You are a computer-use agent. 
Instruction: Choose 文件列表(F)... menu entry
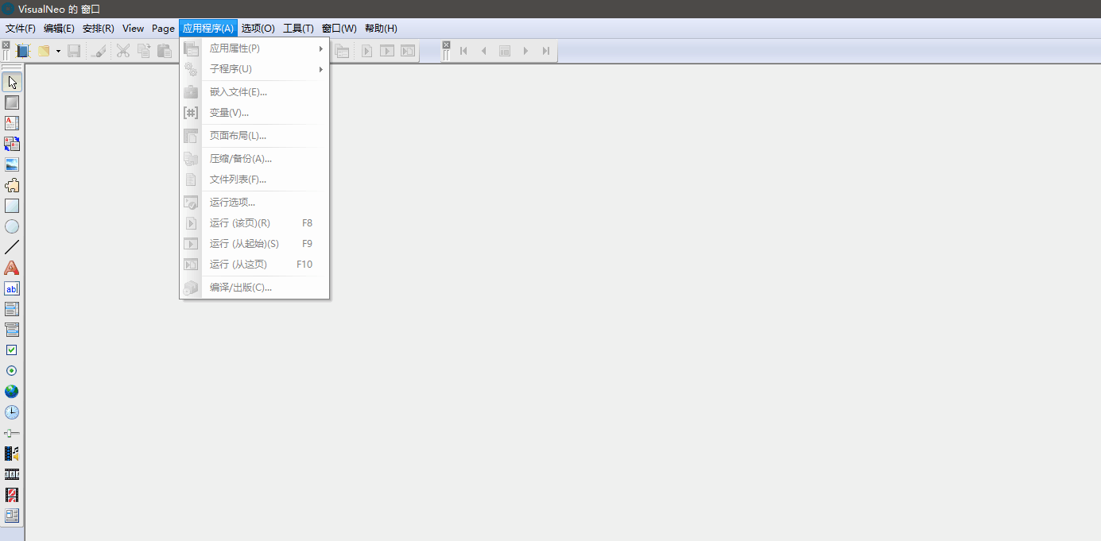254,180
